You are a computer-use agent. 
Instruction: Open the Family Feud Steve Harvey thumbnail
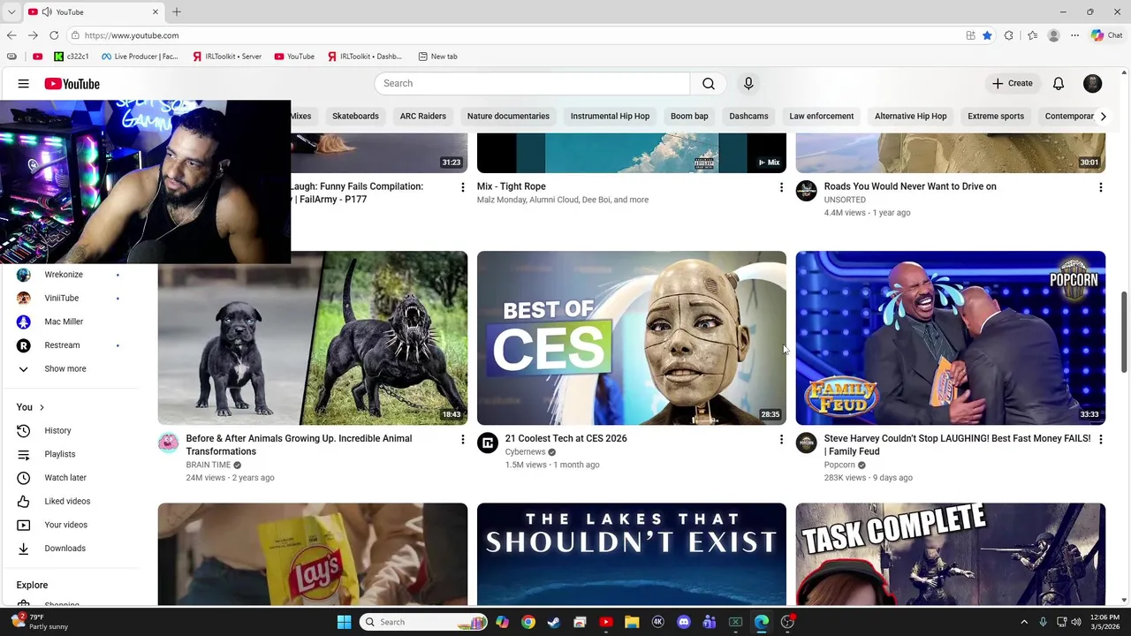950,337
